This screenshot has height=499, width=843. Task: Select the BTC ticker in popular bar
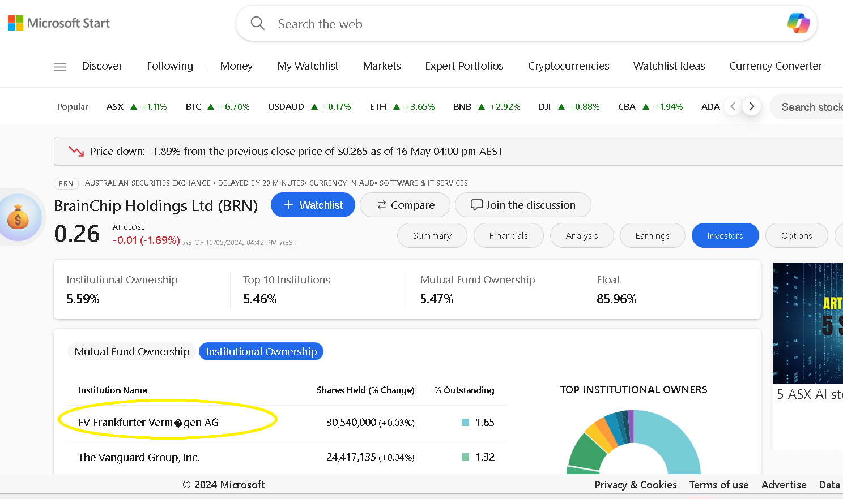[x=218, y=107]
